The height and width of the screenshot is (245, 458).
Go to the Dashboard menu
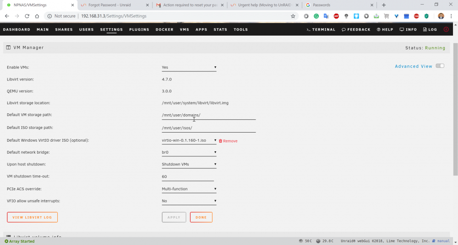click(x=16, y=29)
